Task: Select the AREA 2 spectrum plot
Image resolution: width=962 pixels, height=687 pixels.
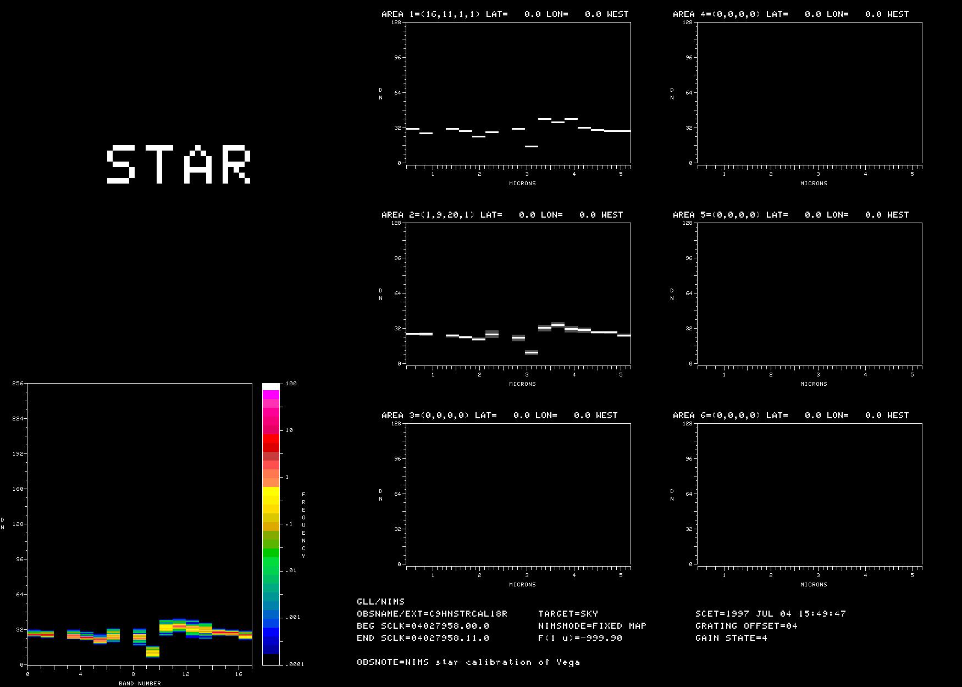Action: tap(518, 293)
